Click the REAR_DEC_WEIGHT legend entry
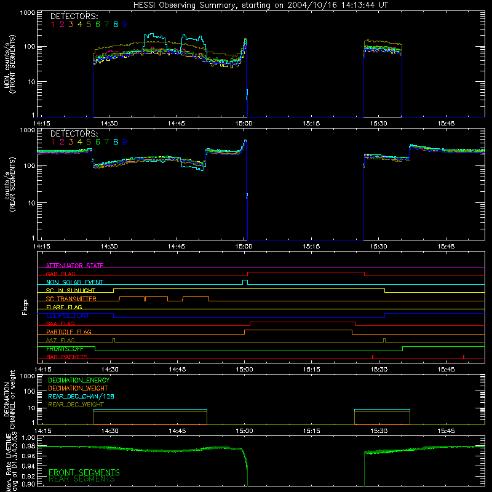492x492 pixels. point(76,405)
